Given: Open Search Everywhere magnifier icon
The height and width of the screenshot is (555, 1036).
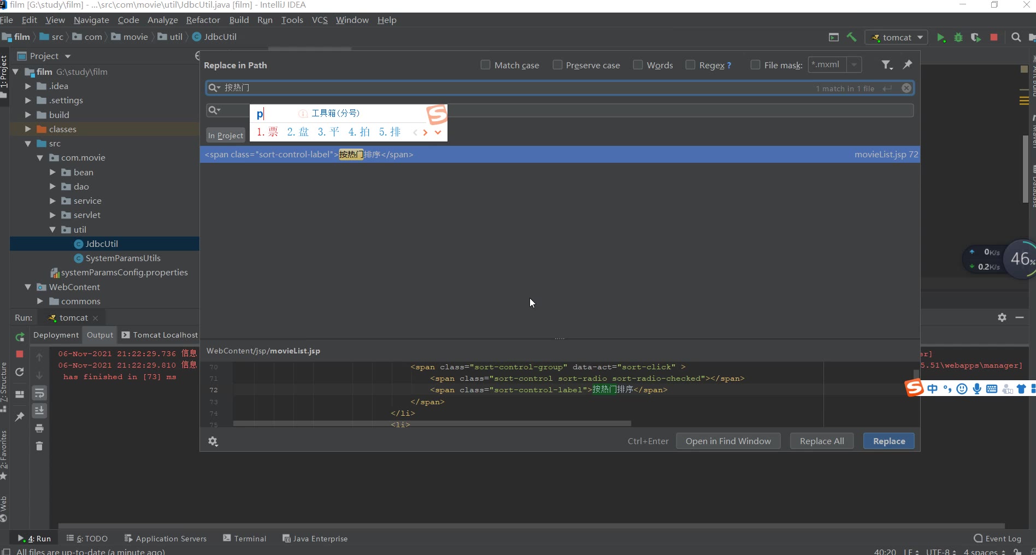Looking at the screenshot, I should [x=1016, y=37].
